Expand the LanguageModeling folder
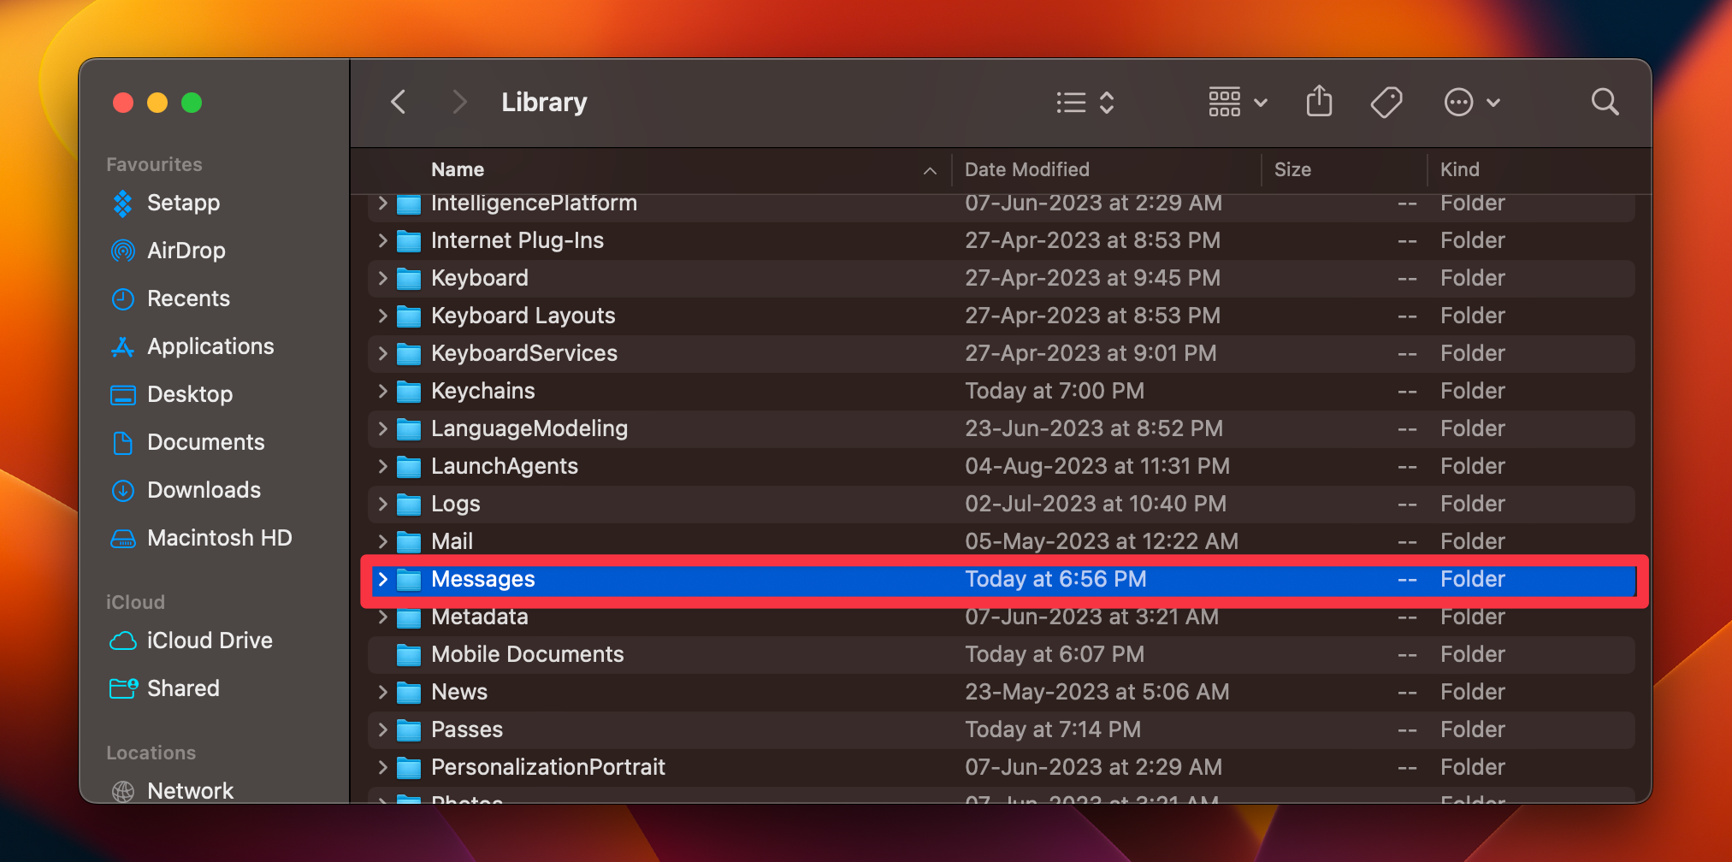This screenshot has height=862, width=1732. [x=382, y=428]
